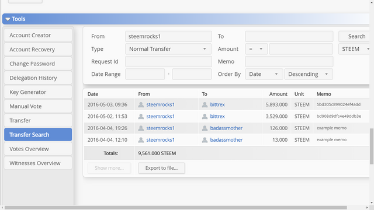Viewport: 374px width, 210px height.
Task: Click Export to file button
Action: [161, 168]
